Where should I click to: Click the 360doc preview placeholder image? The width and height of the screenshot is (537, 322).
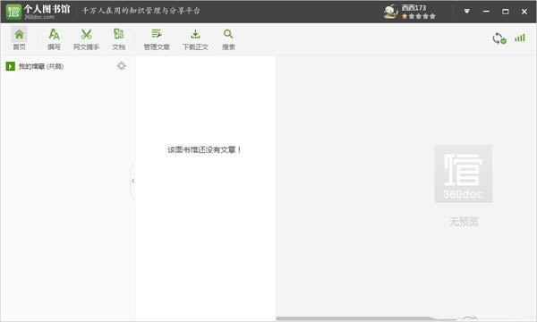[464, 174]
